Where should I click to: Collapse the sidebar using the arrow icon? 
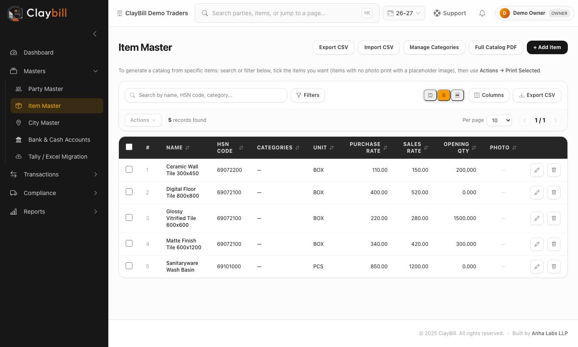[x=95, y=34]
